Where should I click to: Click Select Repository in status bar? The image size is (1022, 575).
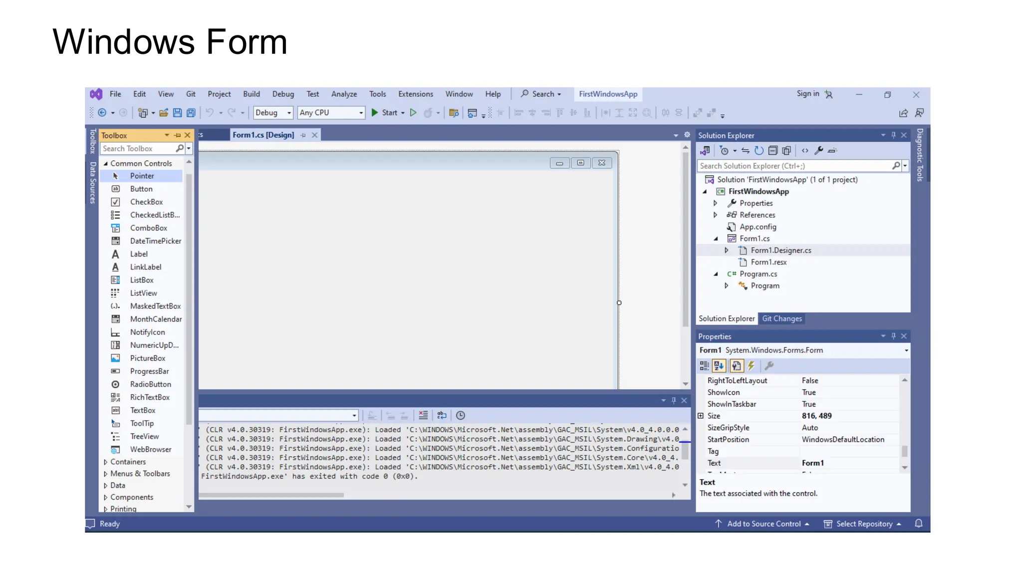click(x=862, y=524)
